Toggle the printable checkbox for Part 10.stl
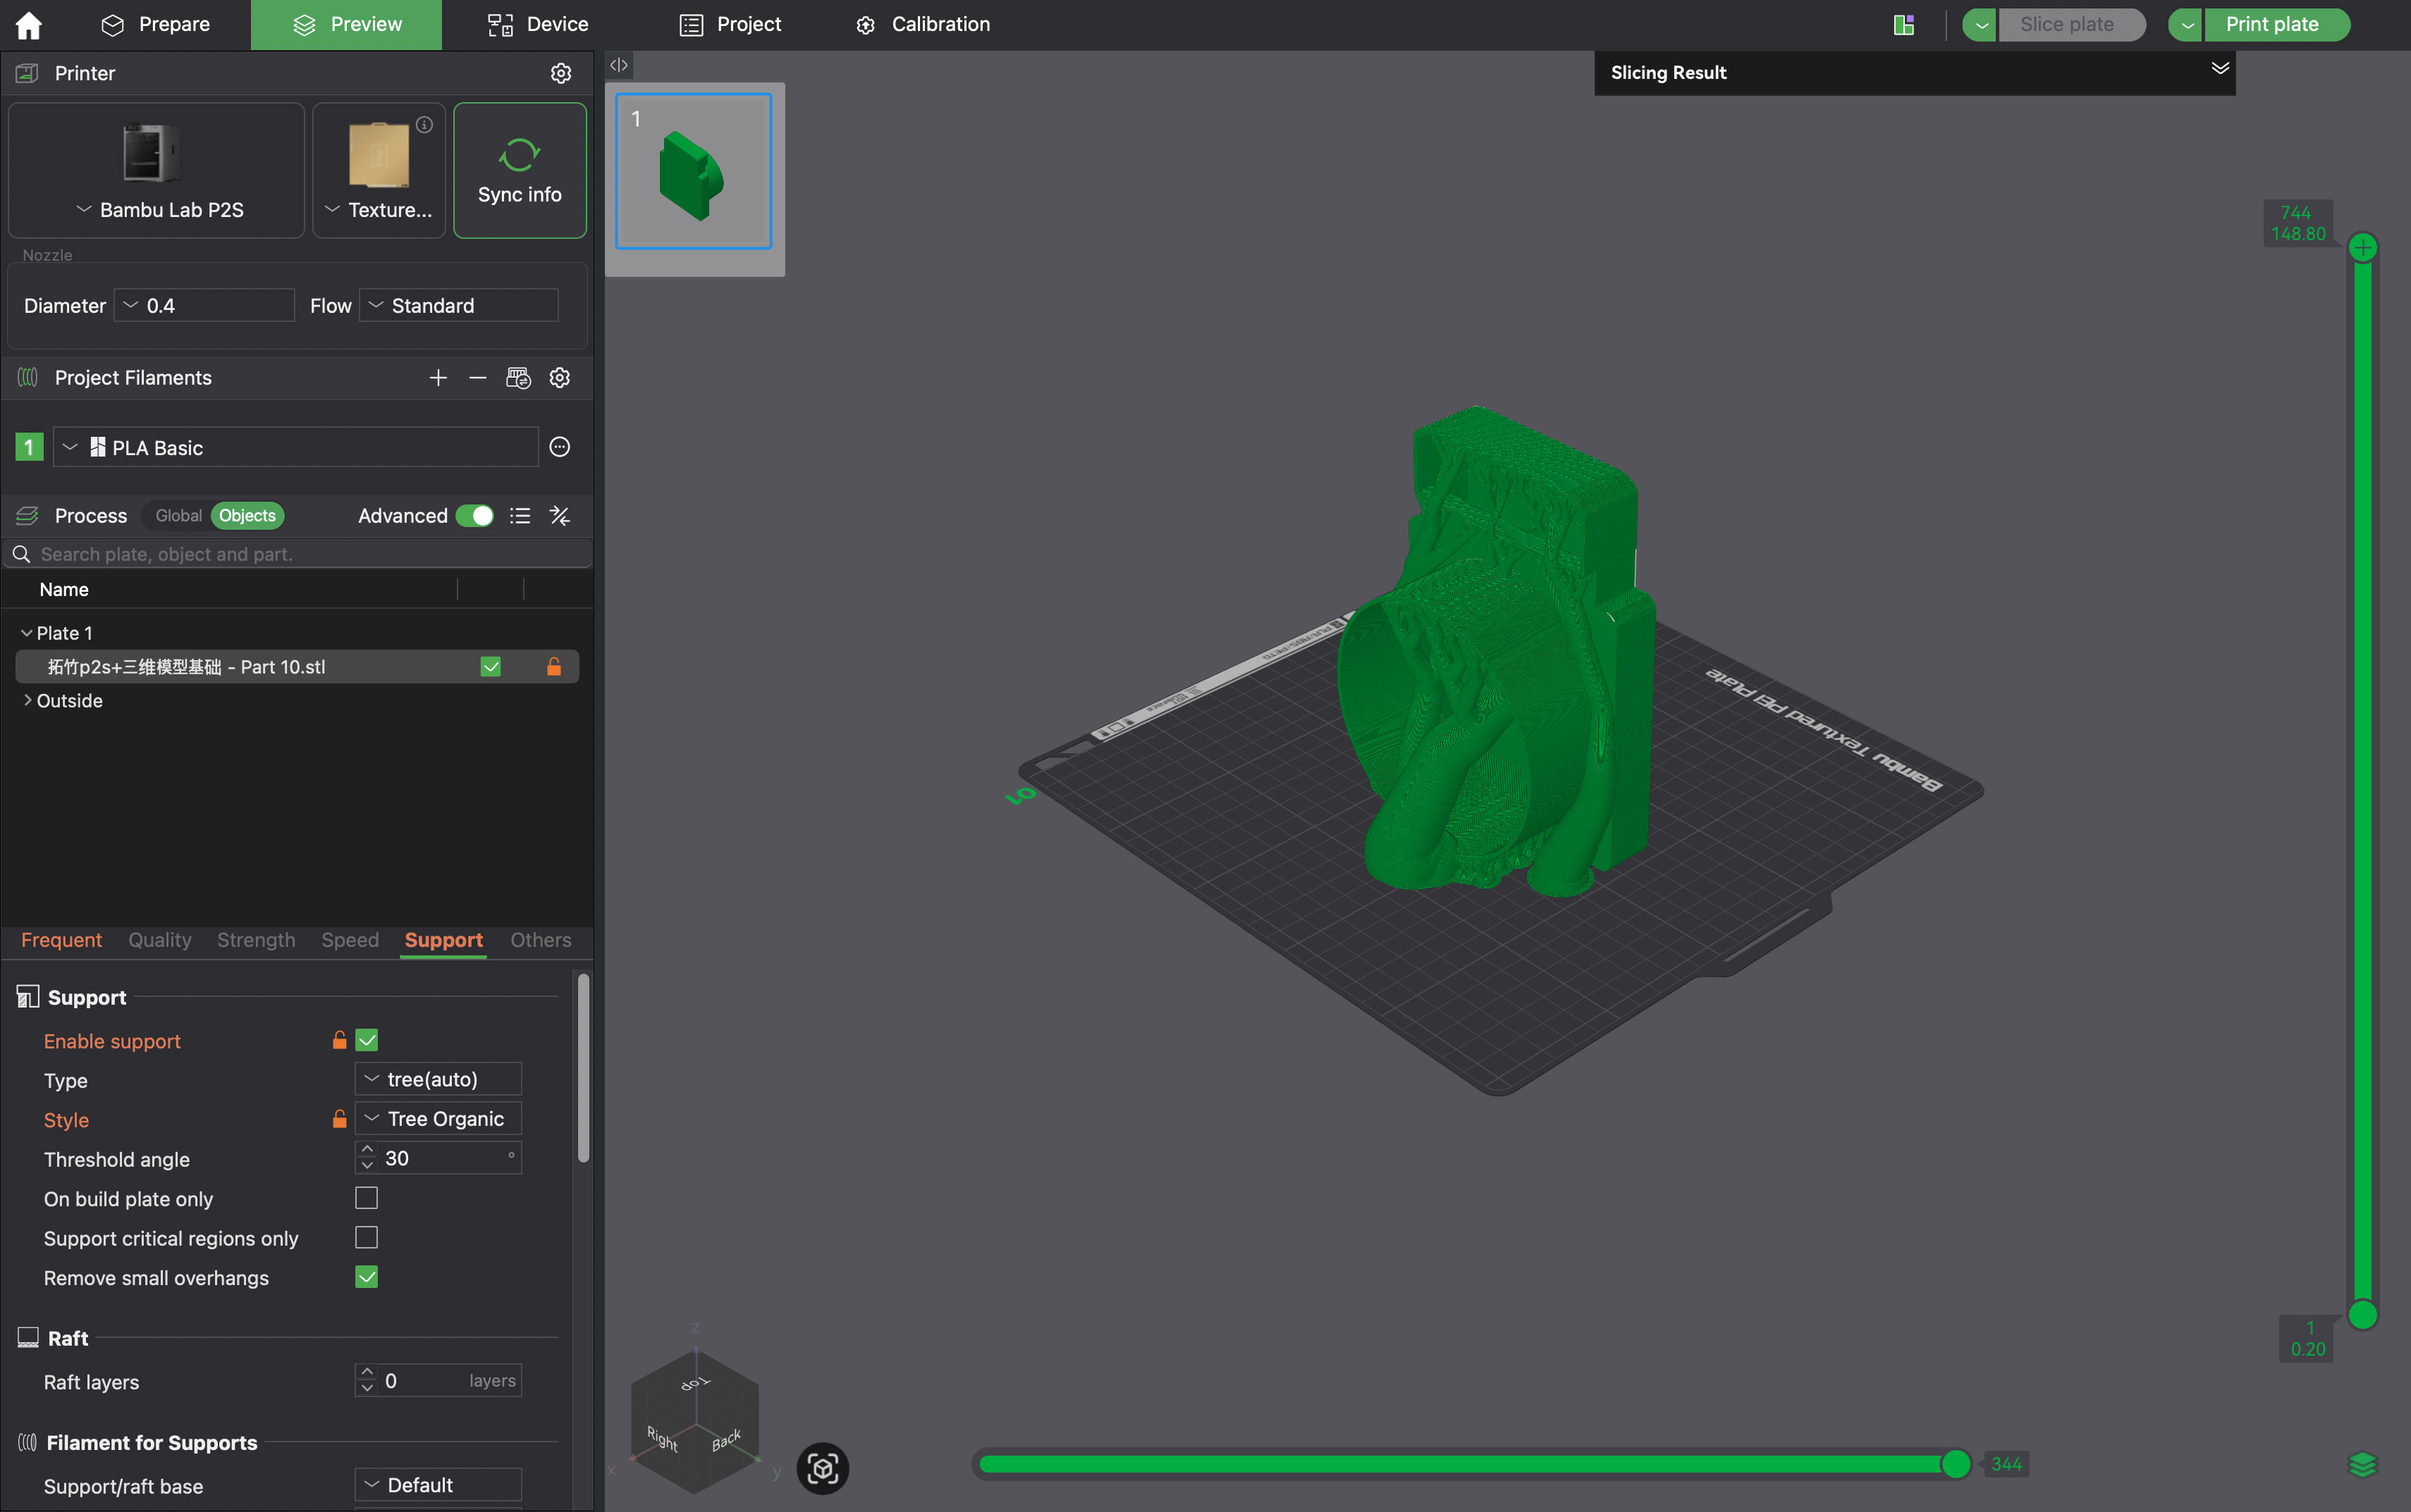Viewport: 2411px width, 1512px height. coord(490,667)
